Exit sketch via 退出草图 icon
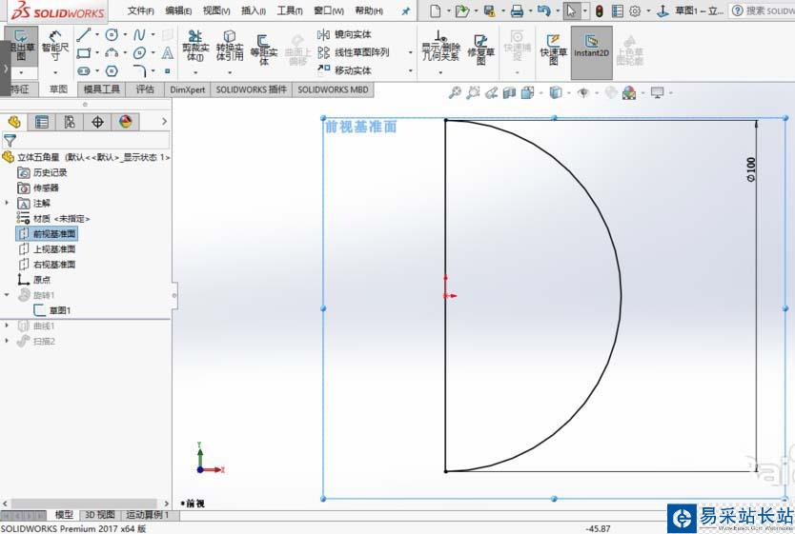This screenshot has width=795, height=534. click(20, 46)
